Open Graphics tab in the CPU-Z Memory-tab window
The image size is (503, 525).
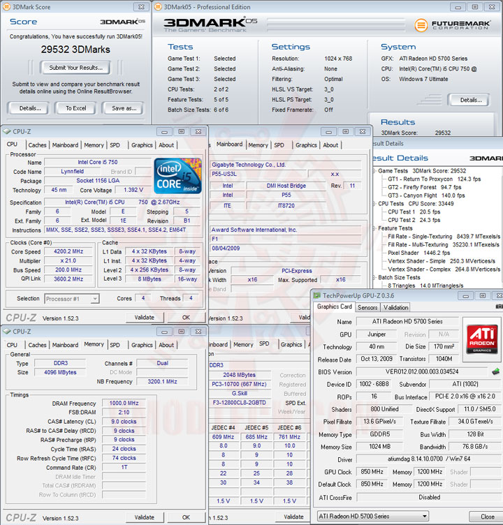point(142,345)
